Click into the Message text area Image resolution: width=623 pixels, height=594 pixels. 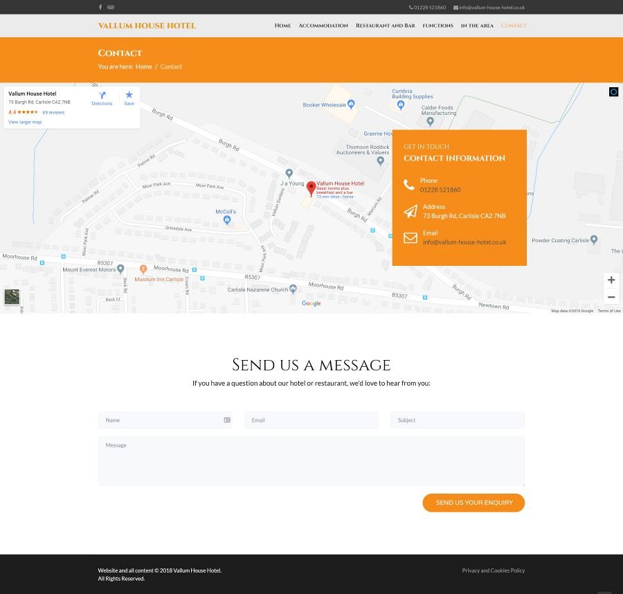[311, 461]
